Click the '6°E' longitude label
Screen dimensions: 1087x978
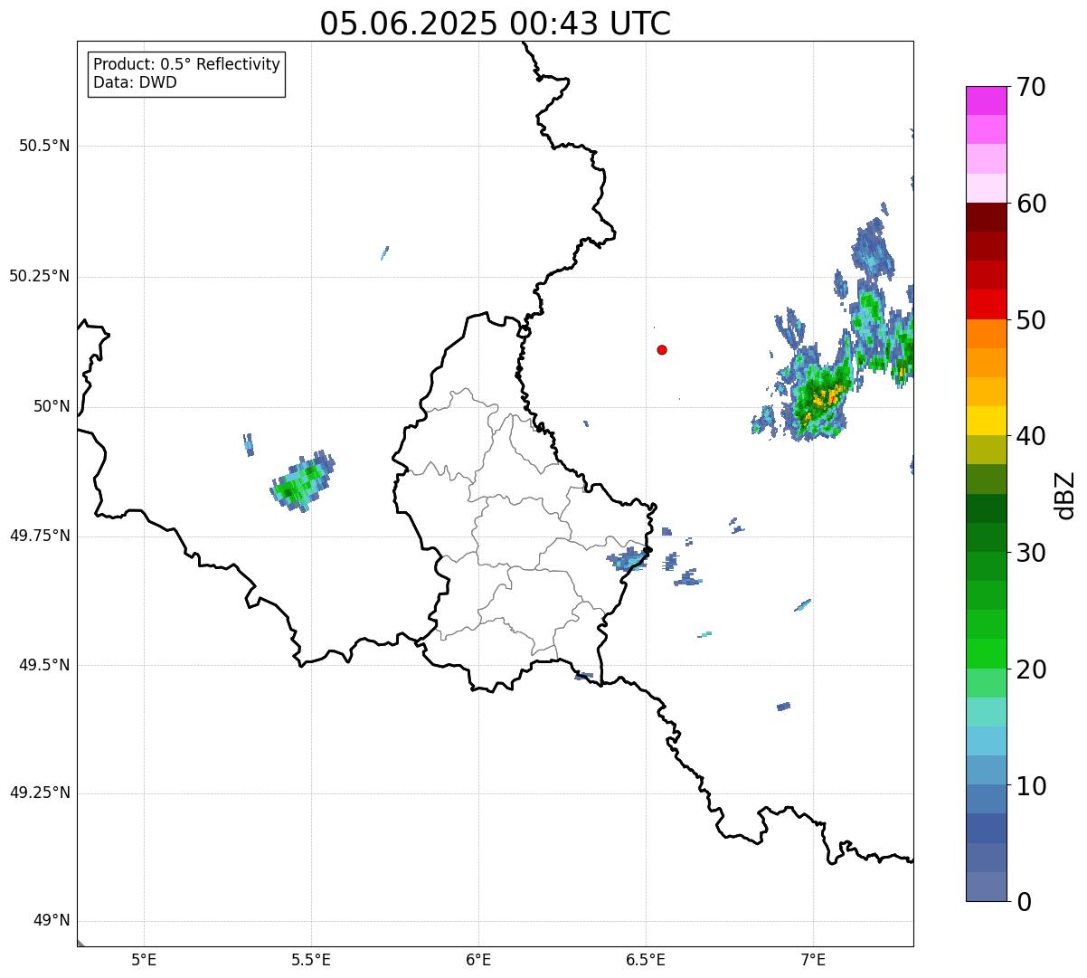[x=478, y=959]
